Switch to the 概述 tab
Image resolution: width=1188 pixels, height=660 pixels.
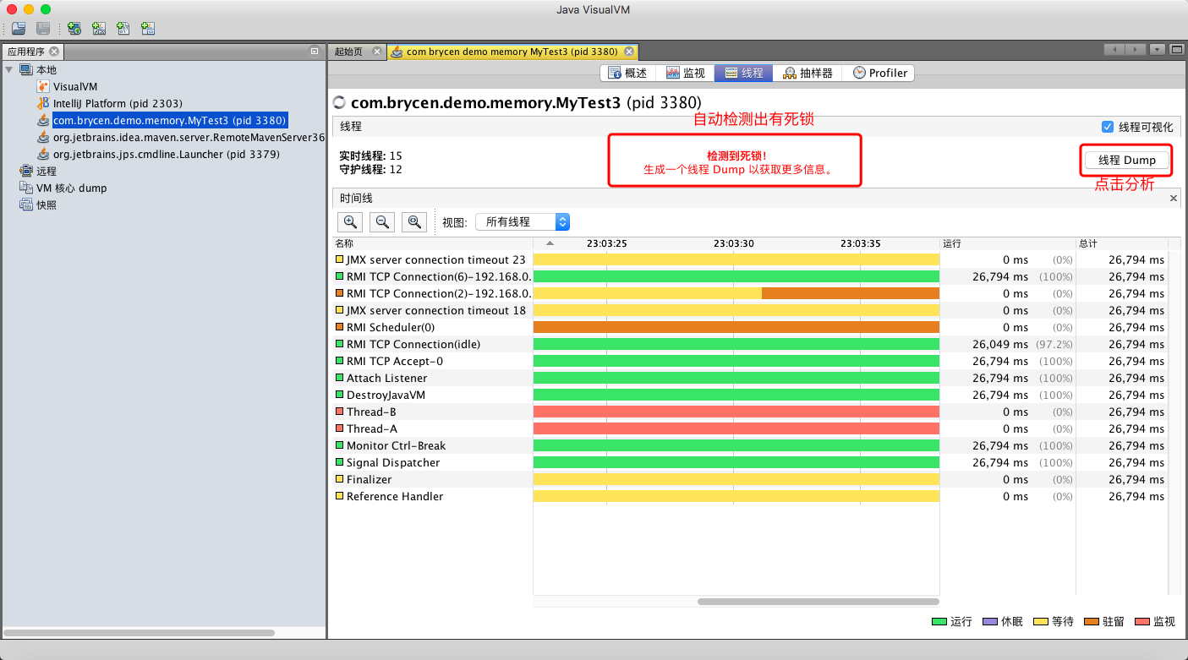(628, 74)
